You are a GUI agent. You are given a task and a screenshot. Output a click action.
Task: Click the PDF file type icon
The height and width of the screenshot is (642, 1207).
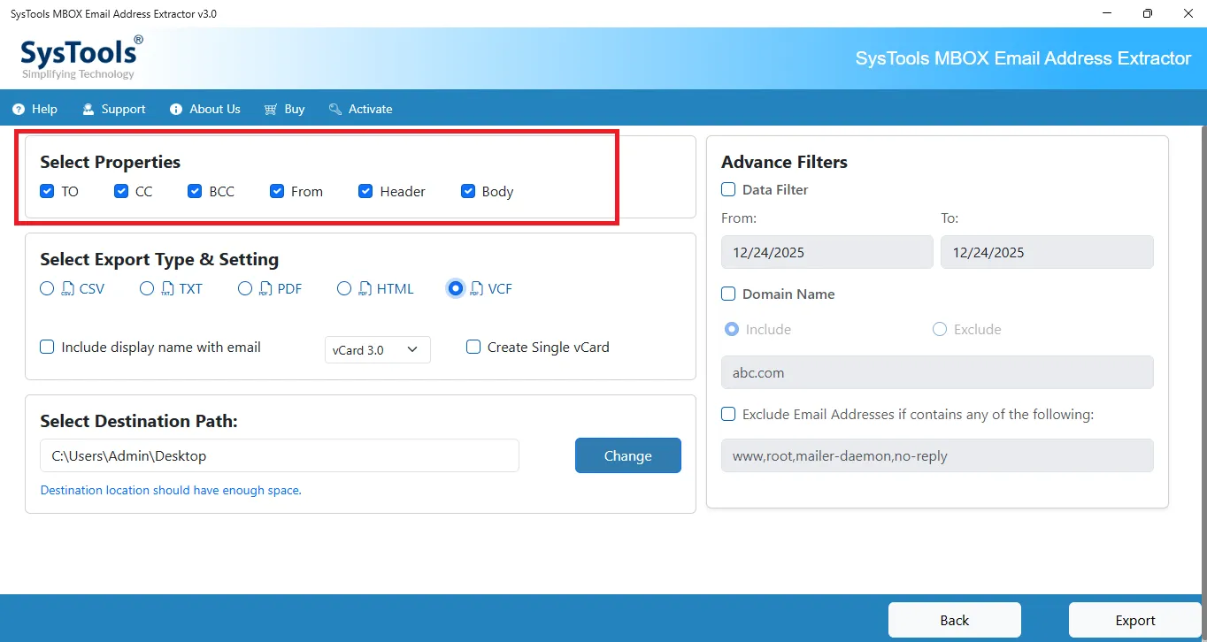click(x=265, y=288)
